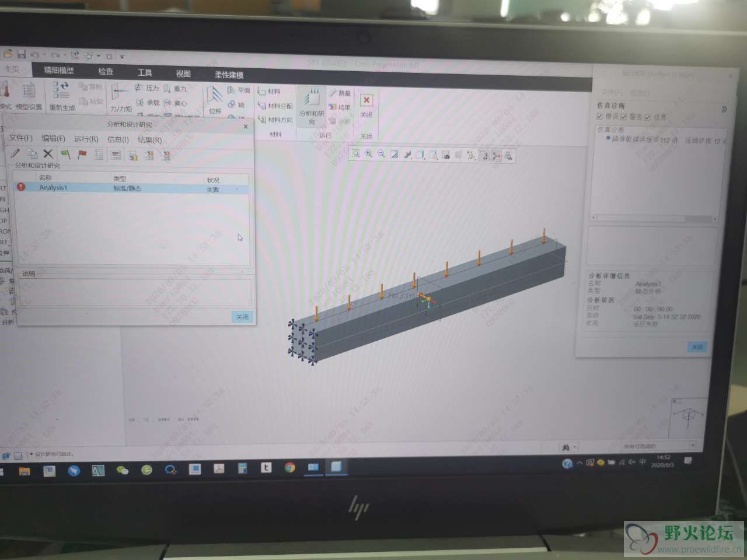Expand the double-chevron in diagnostics panel
The width and height of the screenshot is (747, 560).
pyautogui.click(x=724, y=109)
